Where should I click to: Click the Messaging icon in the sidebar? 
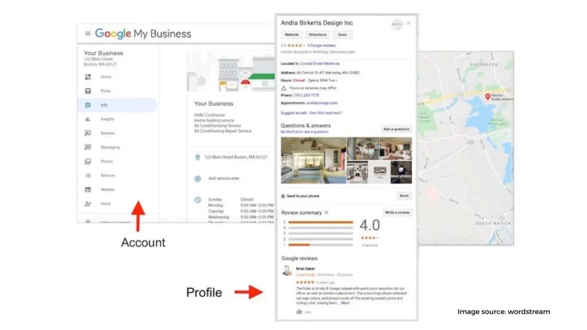[88, 147]
